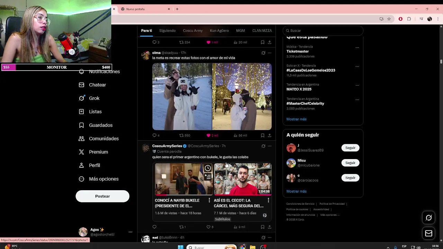Image resolution: width=443 pixels, height=249 pixels.
Task: Open Guardados bookmarks page
Action: pyautogui.click(x=95, y=125)
